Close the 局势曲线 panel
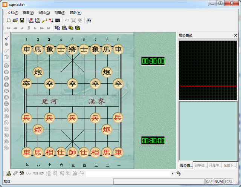The width and height of the screenshot is (241, 187). tap(235, 35)
